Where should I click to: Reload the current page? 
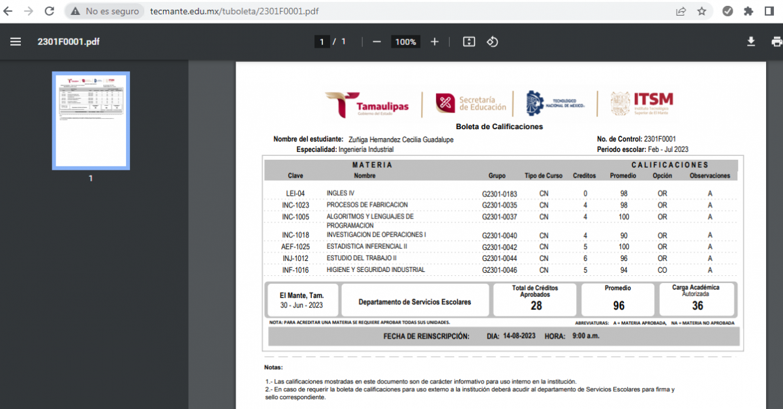point(50,11)
